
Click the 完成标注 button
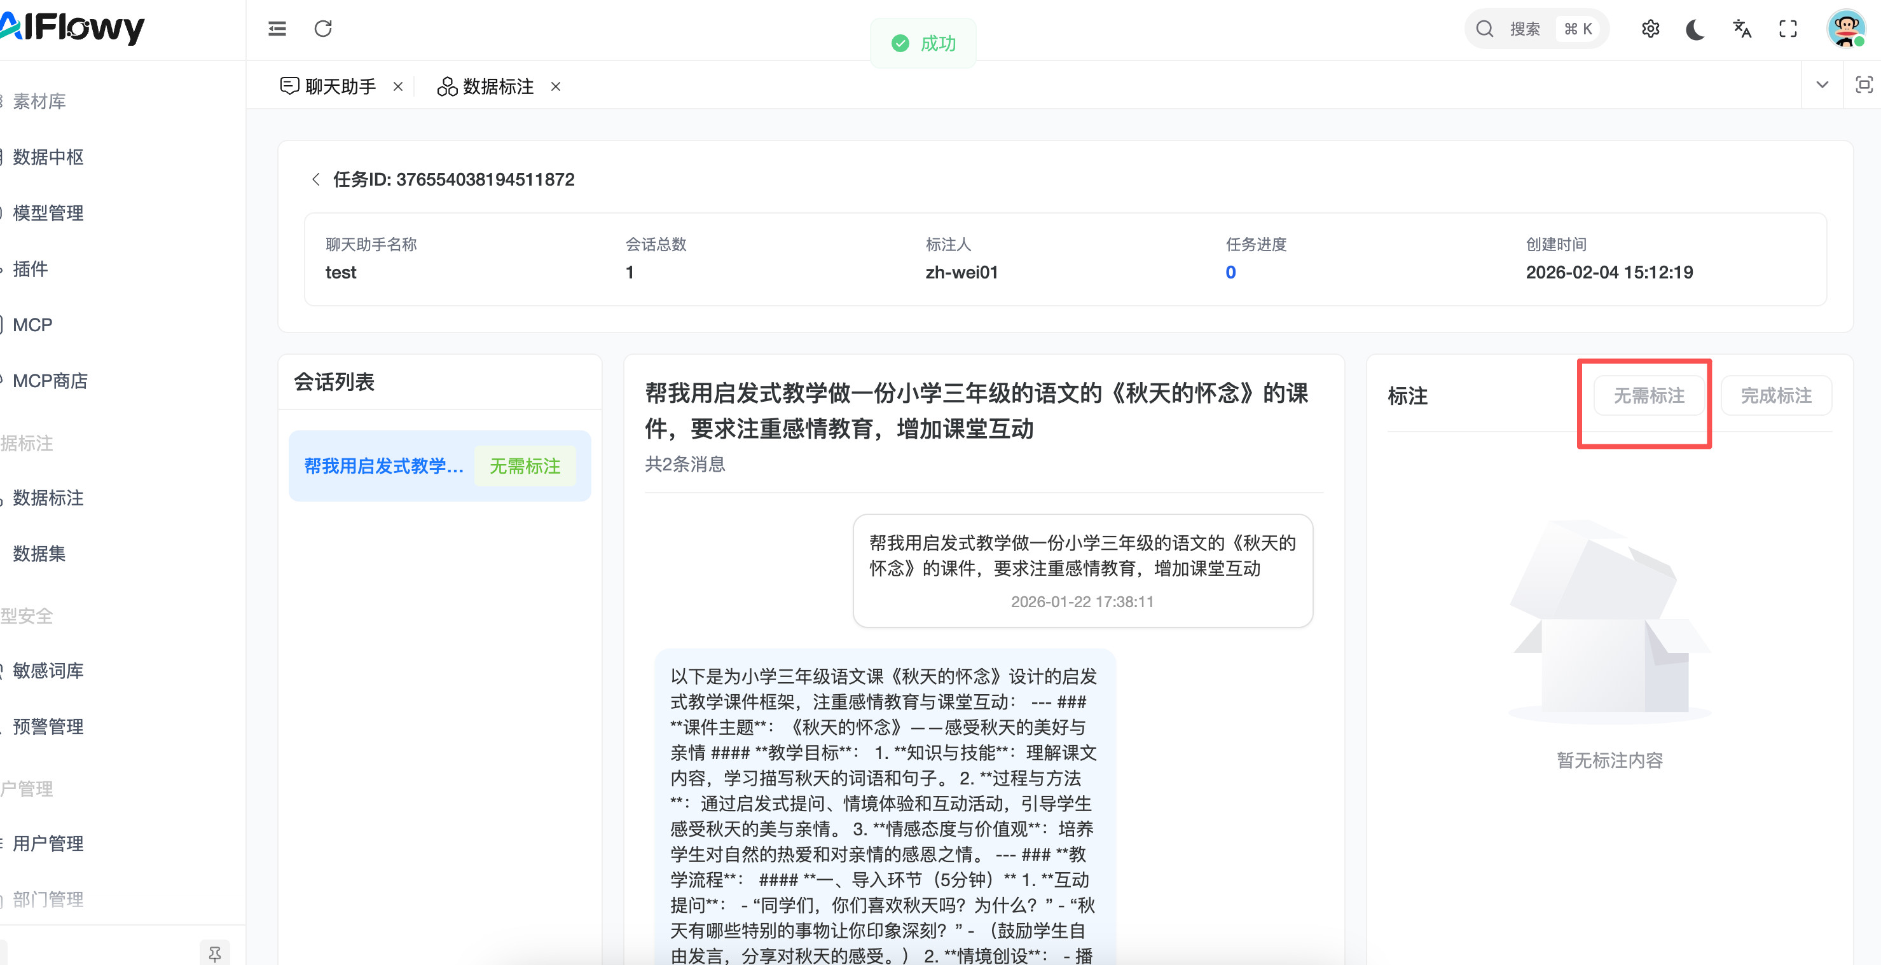click(1775, 395)
